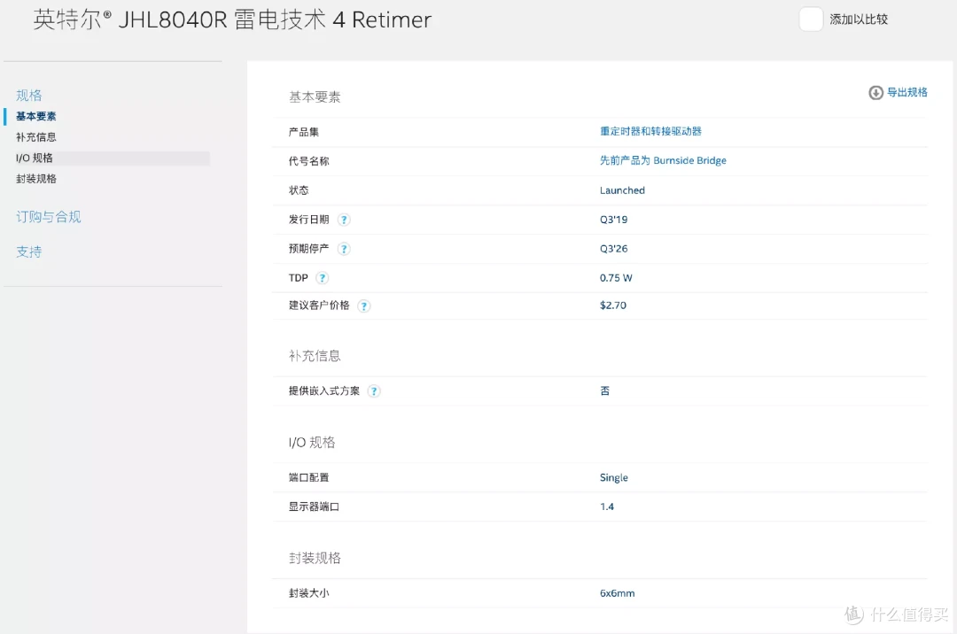Select I/O 规格 in the left navigation
The height and width of the screenshot is (634, 957).
[35, 158]
